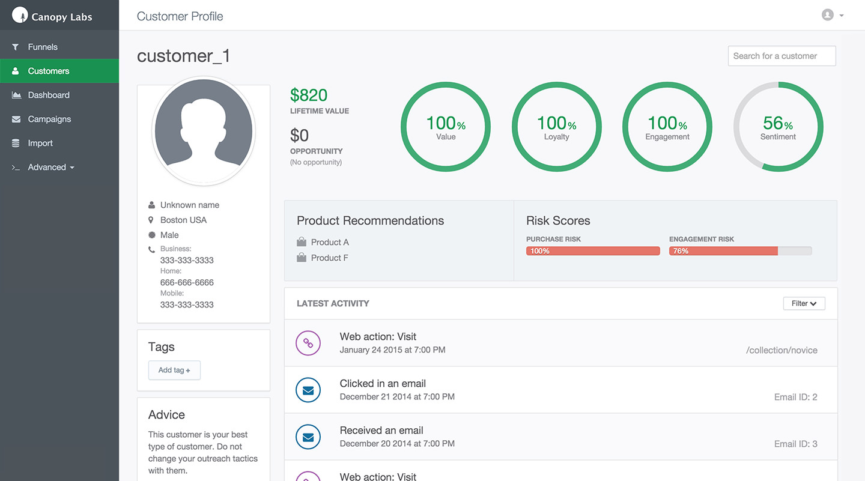The height and width of the screenshot is (481, 865).
Task: Click the Engagement Risk 76% bar
Action: (x=740, y=251)
